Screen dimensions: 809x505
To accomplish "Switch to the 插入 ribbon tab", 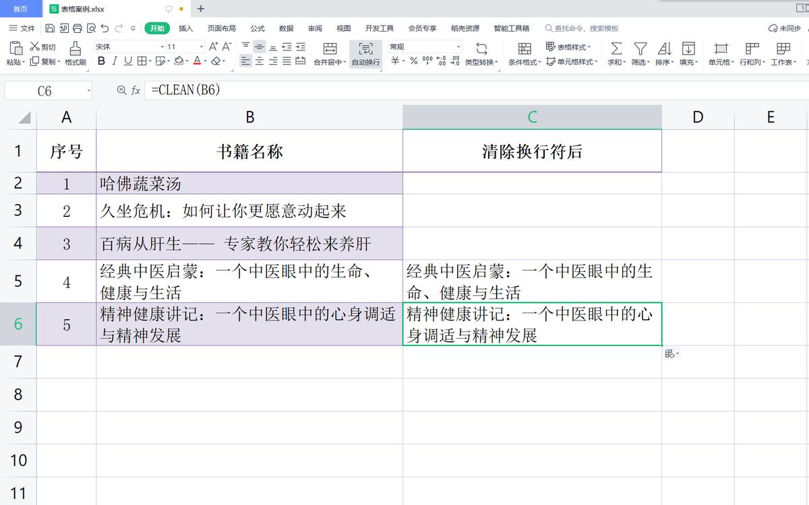I will tap(184, 28).
